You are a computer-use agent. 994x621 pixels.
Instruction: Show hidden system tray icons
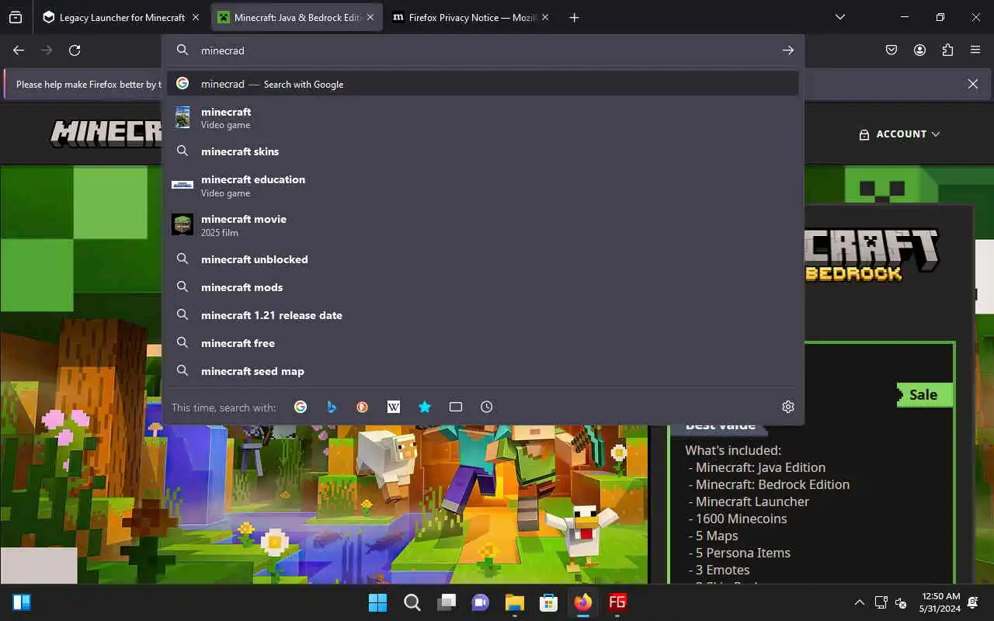(859, 602)
